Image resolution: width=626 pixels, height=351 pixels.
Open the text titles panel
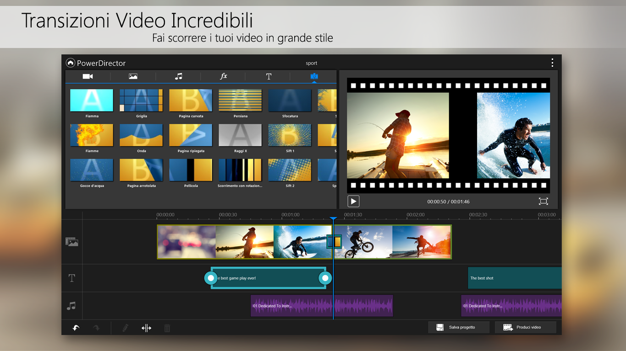[x=269, y=76]
